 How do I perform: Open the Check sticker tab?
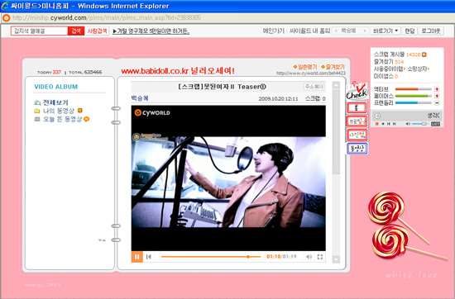click(x=357, y=91)
